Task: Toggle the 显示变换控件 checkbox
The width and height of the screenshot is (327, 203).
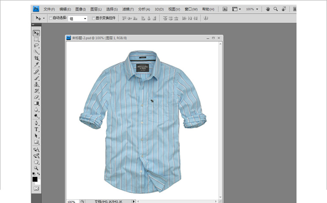Action: click(x=93, y=18)
